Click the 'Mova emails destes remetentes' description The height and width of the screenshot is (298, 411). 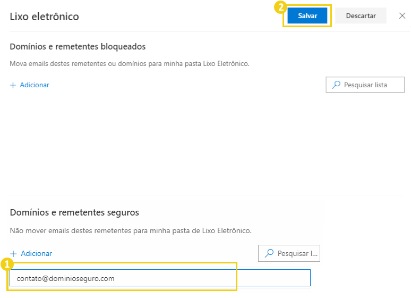click(130, 64)
